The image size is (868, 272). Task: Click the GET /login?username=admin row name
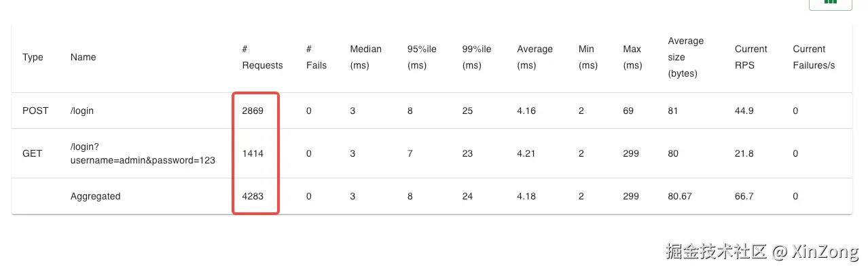click(x=143, y=154)
